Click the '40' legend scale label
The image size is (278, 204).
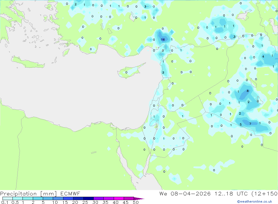pos(116,202)
